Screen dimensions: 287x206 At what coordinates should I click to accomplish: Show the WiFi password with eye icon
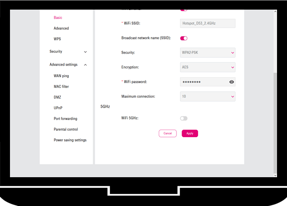232,82
